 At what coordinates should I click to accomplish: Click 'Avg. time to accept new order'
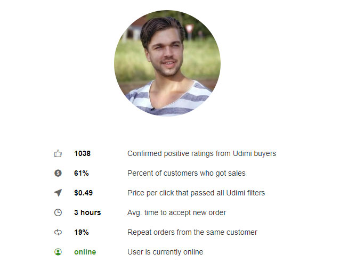pos(176,212)
